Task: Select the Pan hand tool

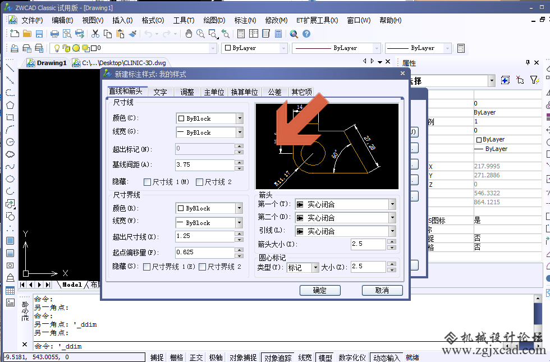Action: point(189,34)
